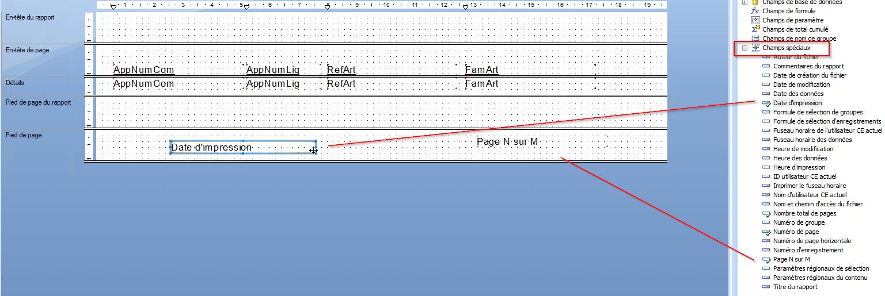Collapse the Champs spéciaux tree node
The width and height of the screenshot is (885, 296).
click(x=745, y=48)
